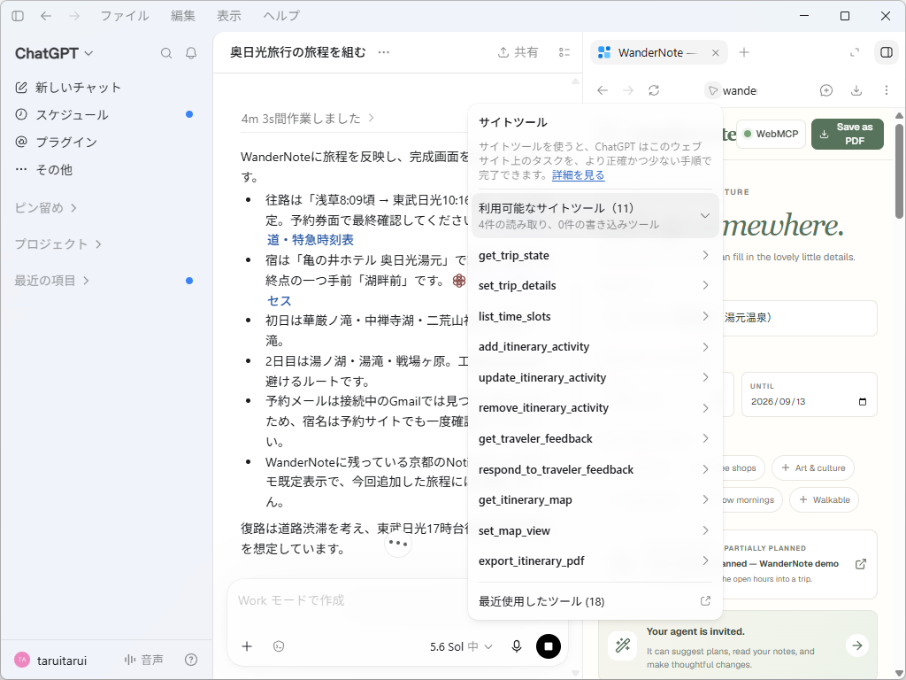Close the WanderNote tab
Screen dimensions: 906x680
tap(715, 52)
